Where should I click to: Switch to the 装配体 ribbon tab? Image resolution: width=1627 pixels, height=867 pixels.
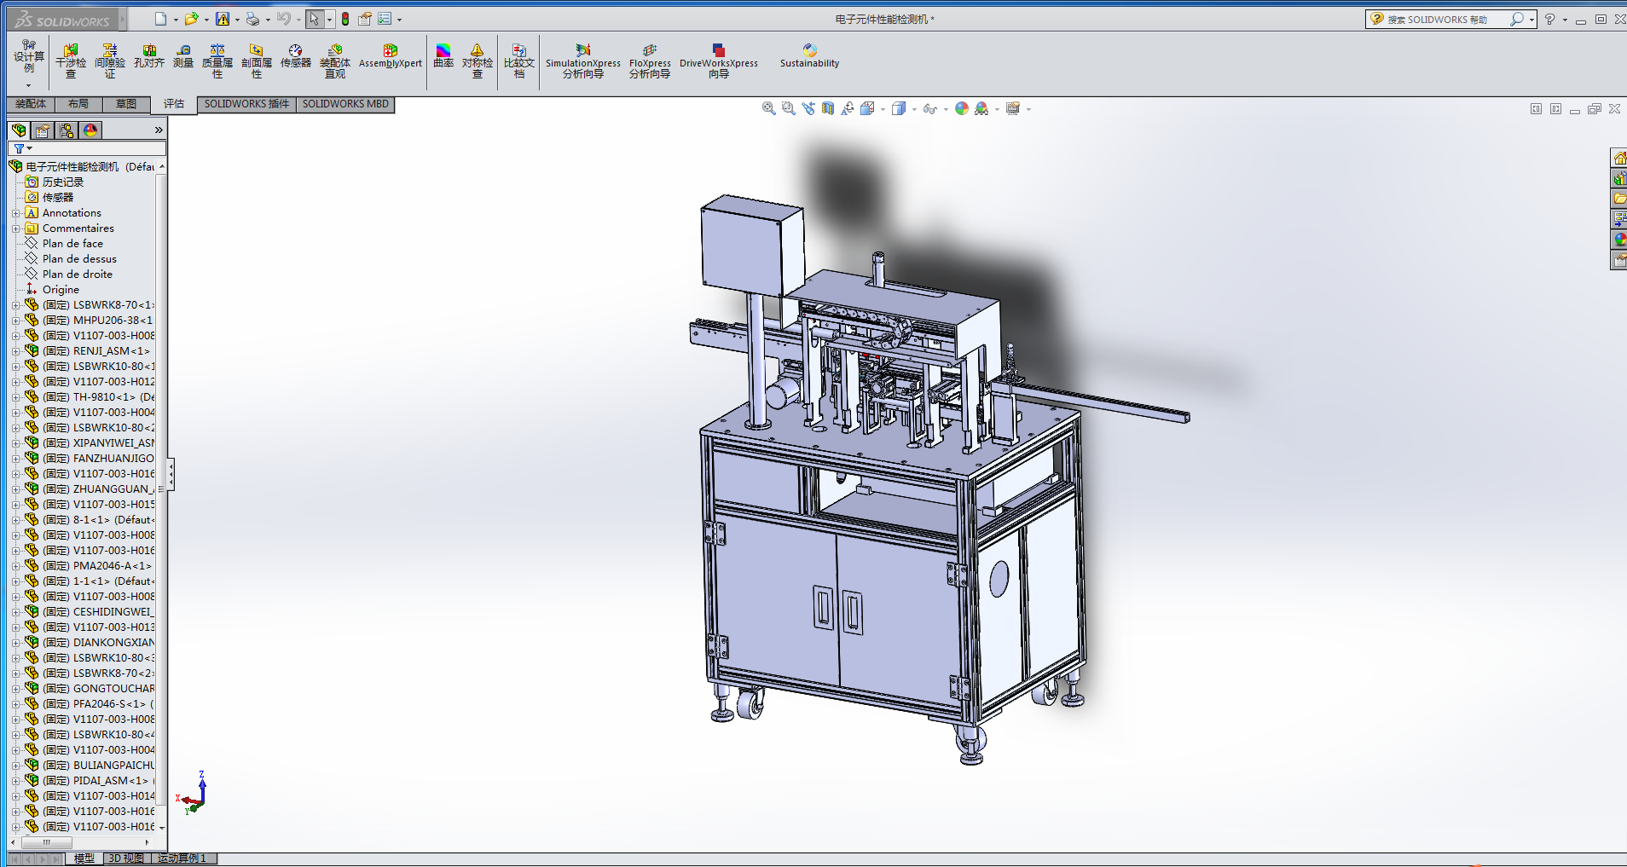[31, 104]
